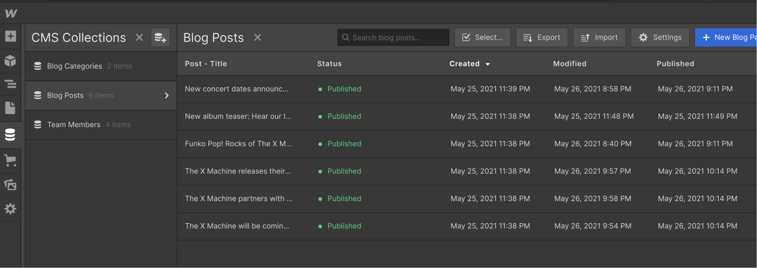Click the new collection icon
757x268 pixels.
tap(160, 37)
